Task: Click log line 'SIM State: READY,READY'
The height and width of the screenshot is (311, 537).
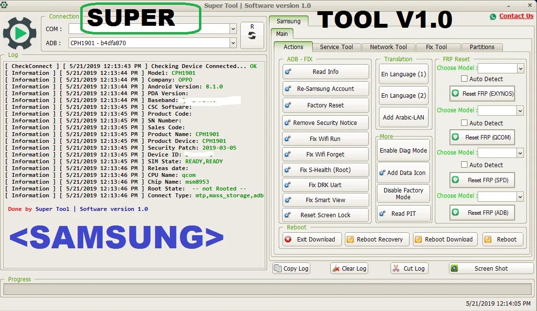Action: click(114, 161)
